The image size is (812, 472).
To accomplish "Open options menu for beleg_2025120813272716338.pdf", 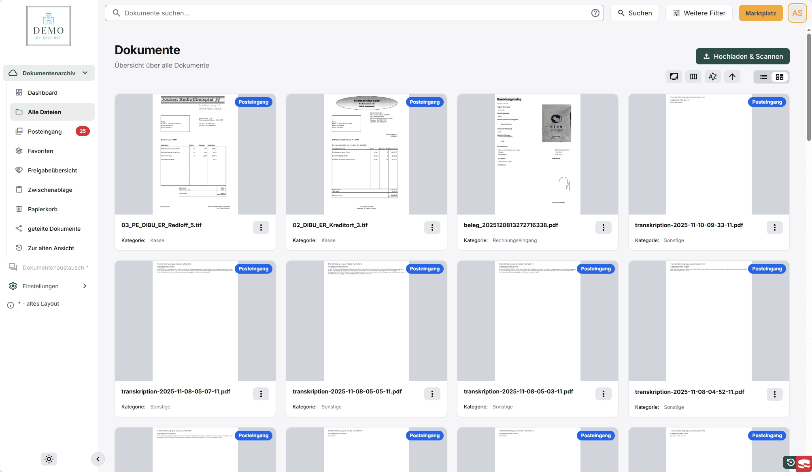I will click(x=604, y=227).
